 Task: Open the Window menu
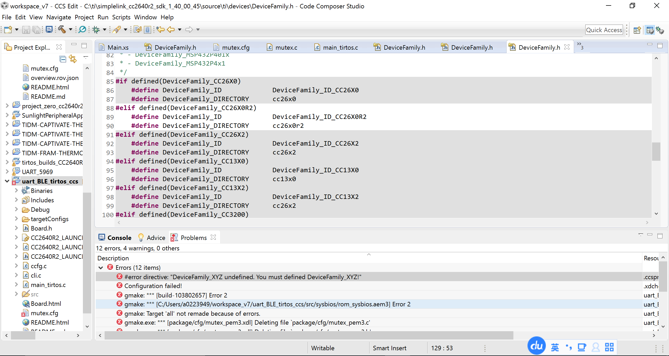[x=145, y=17]
